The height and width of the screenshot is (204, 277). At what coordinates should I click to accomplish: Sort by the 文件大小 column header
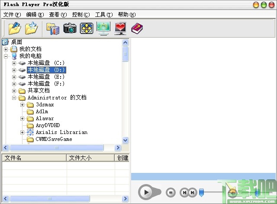click(90, 158)
